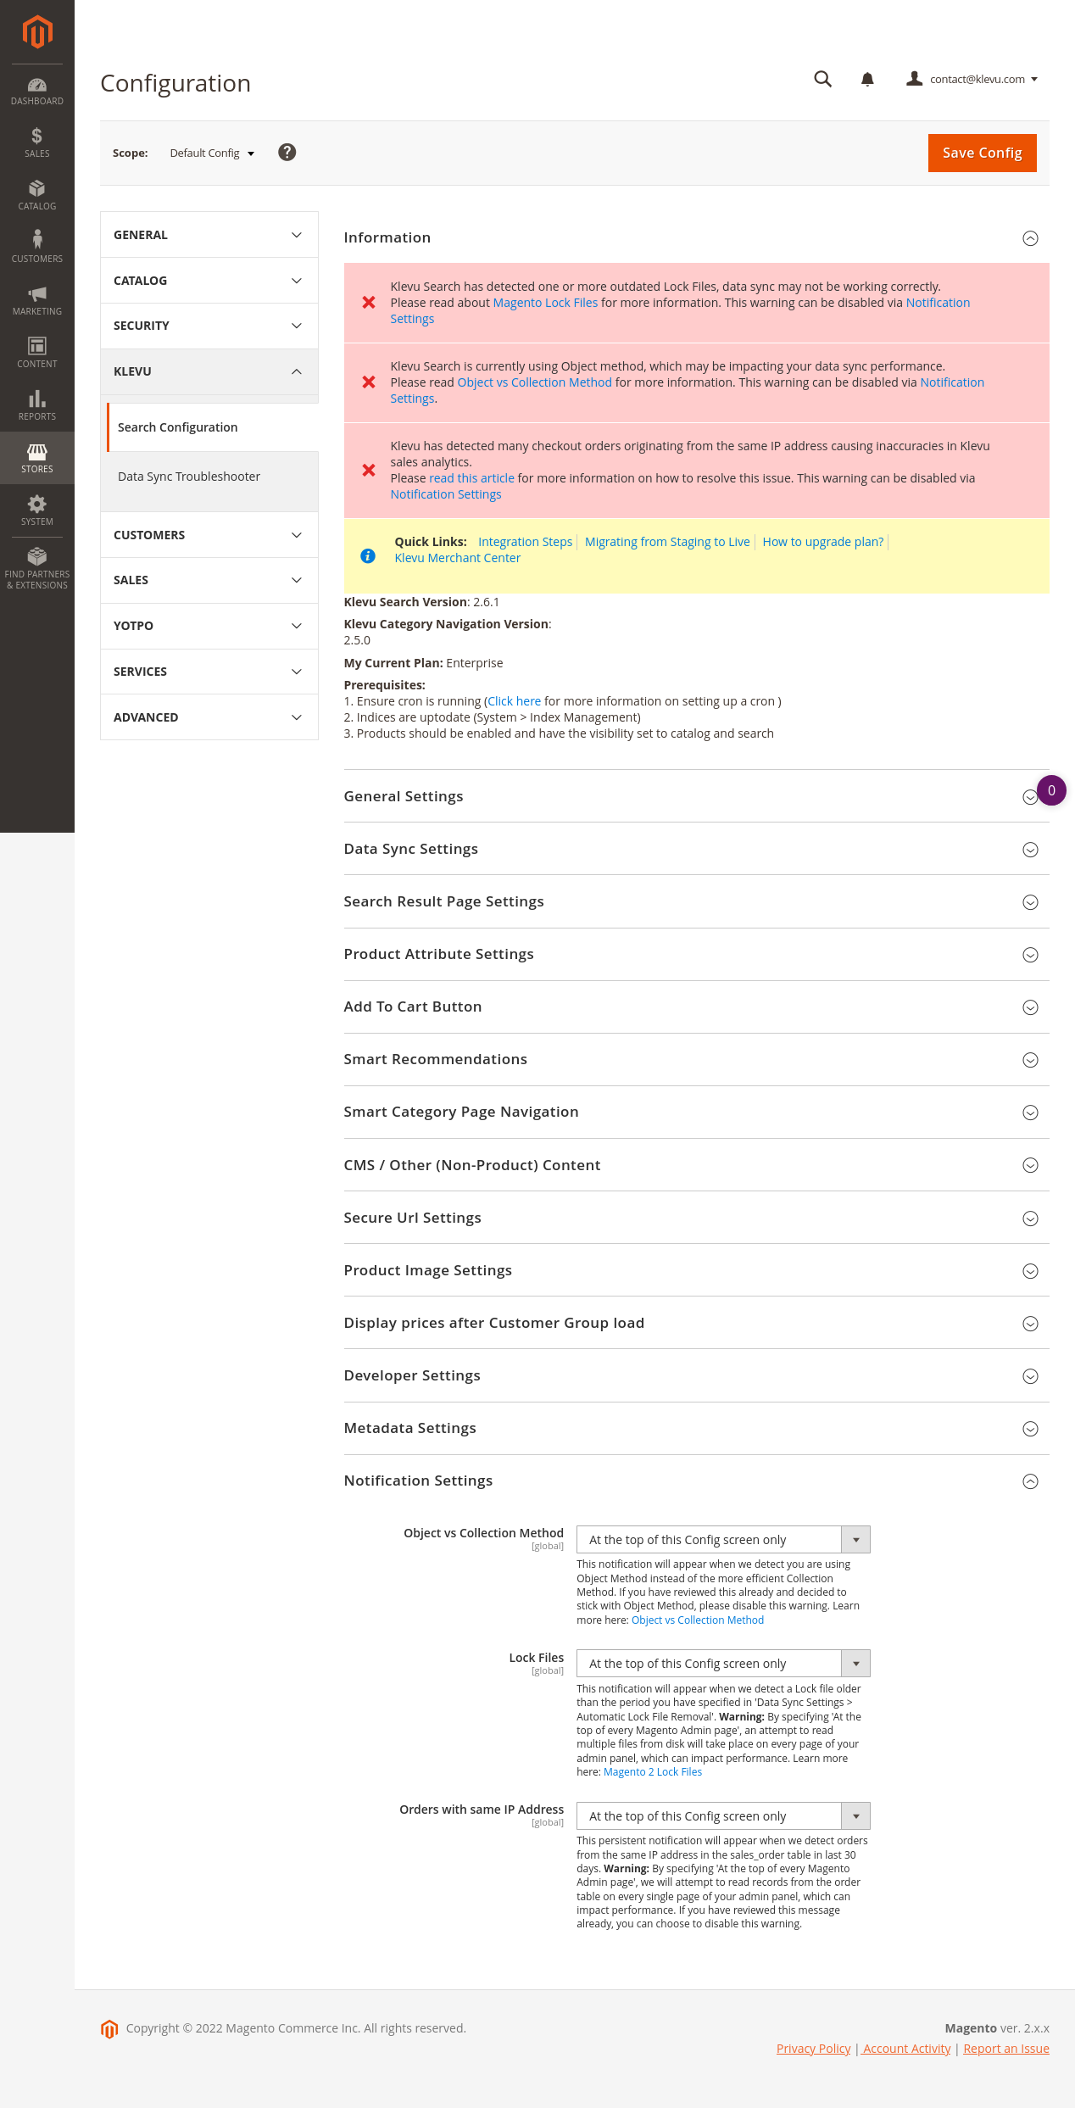Open the Lock Files notification dropdown
The image size is (1075, 2108).
click(722, 1664)
